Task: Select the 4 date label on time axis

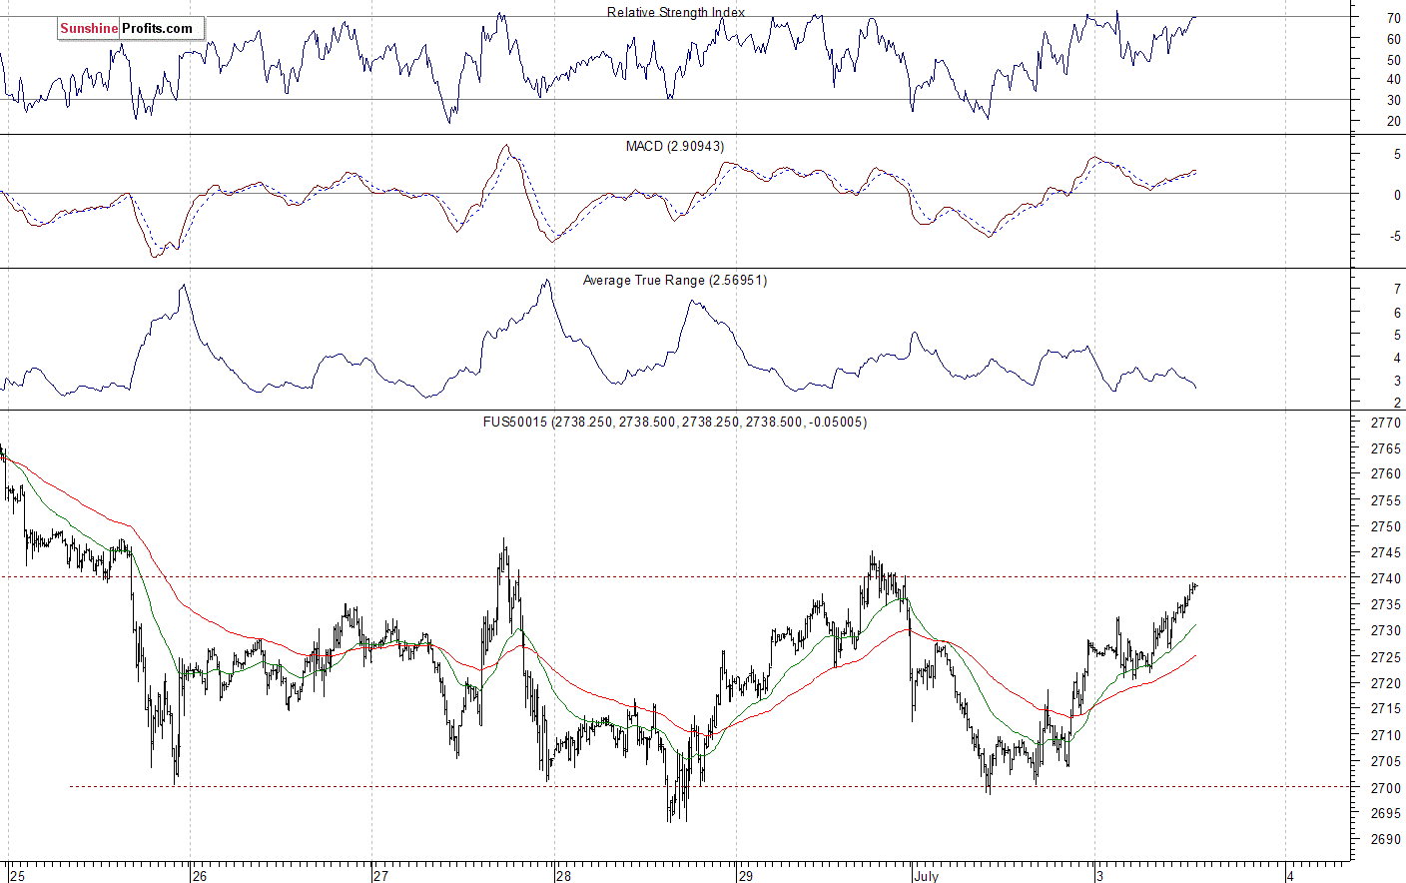Action: tap(1290, 876)
